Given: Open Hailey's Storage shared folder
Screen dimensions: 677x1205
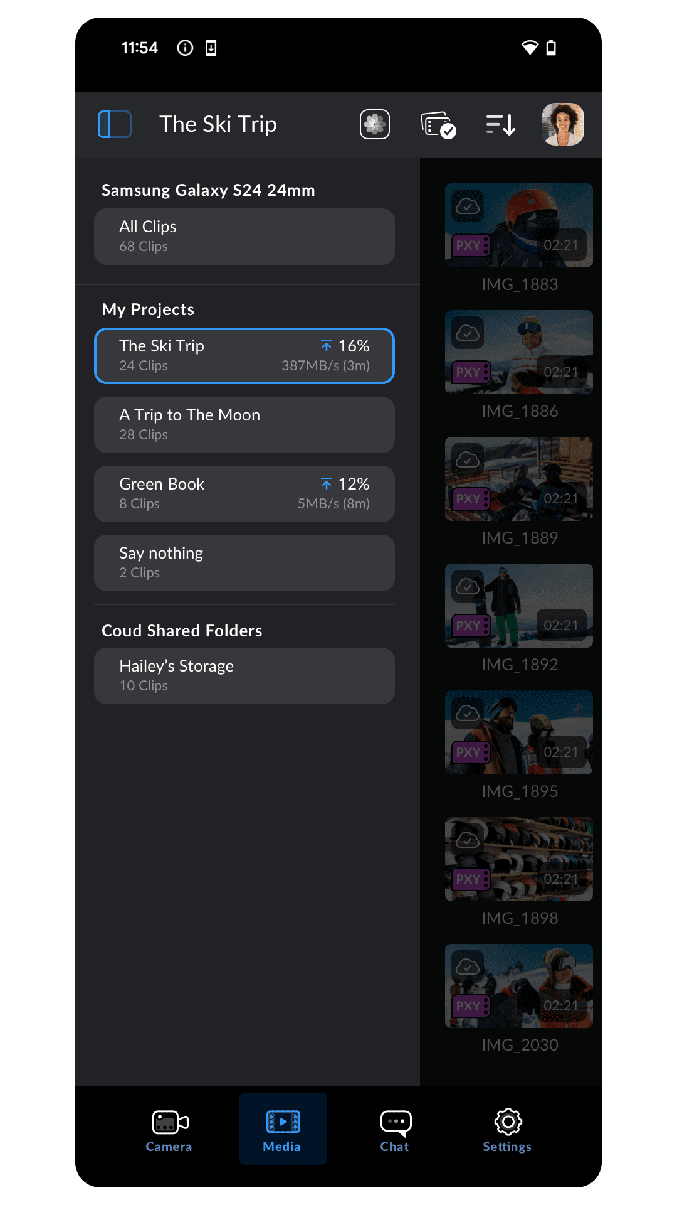Looking at the screenshot, I should (x=244, y=676).
